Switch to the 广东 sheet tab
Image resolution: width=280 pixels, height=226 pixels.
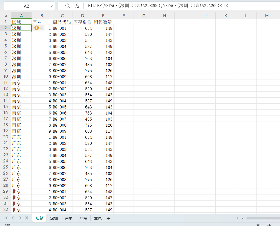(x=83, y=218)
